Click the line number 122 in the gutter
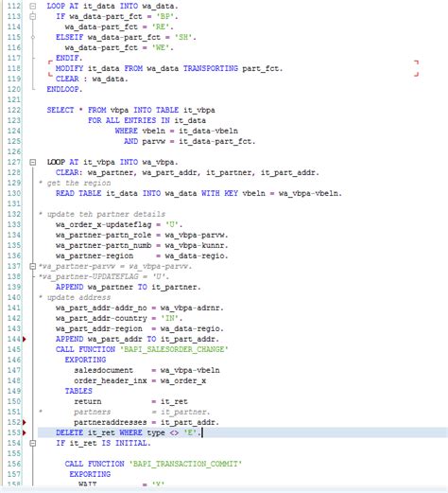Viewport: 448px width, 493px height. [x=14, y=110]
